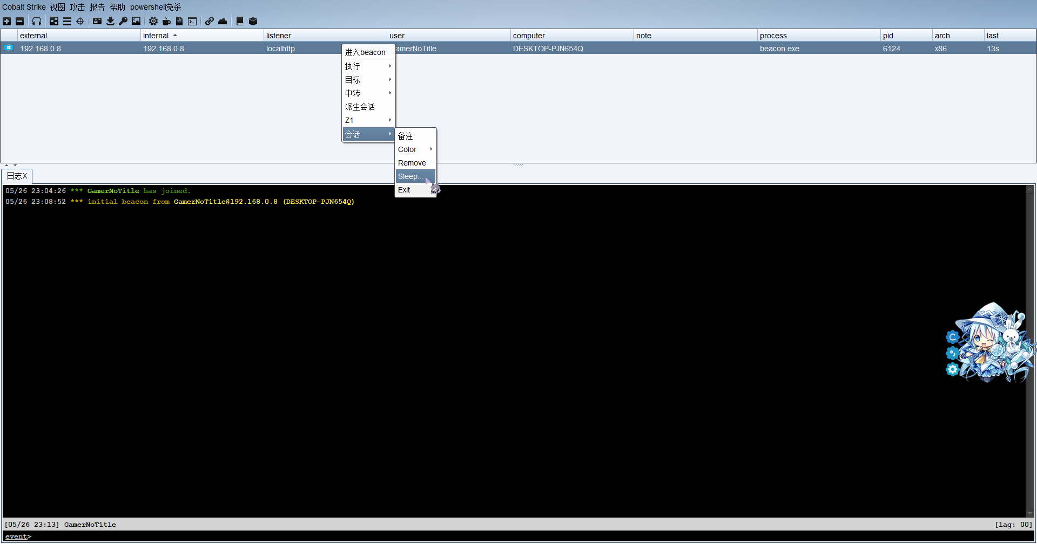Open screenshots via the picture icon
The image size is (1037, 544).
136,22
